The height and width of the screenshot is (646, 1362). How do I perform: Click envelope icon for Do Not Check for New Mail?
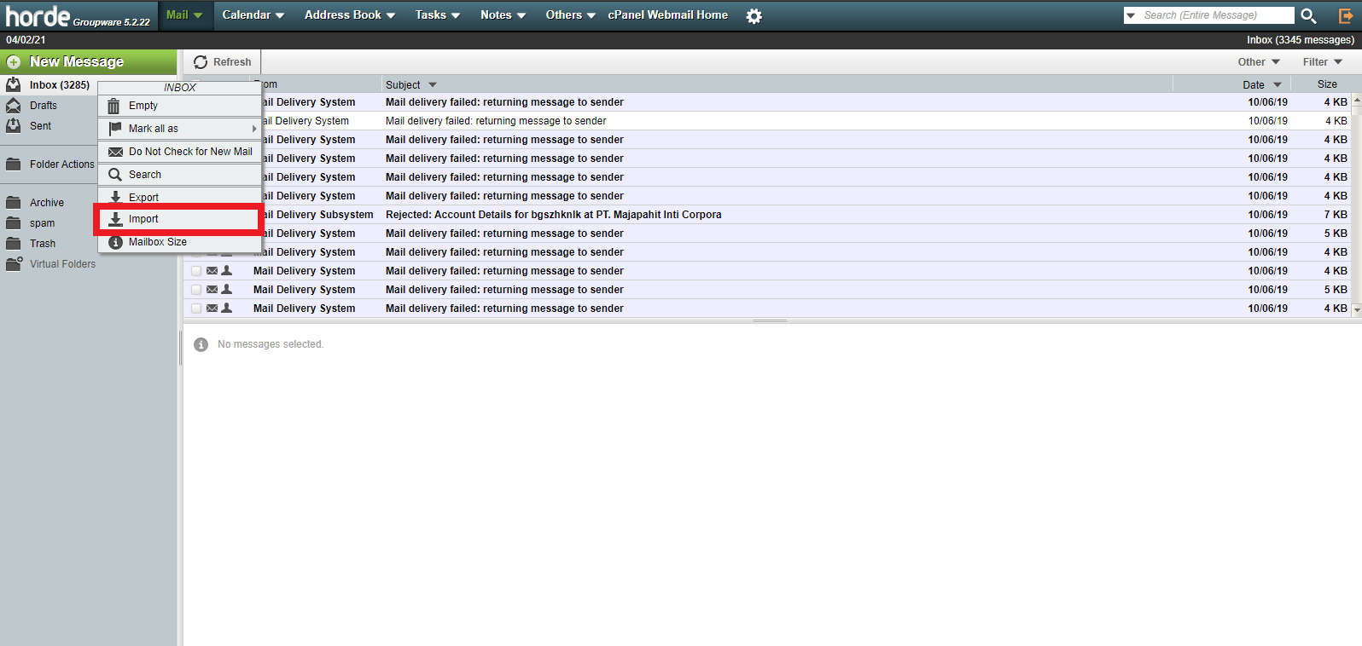(x=115, y=152)
